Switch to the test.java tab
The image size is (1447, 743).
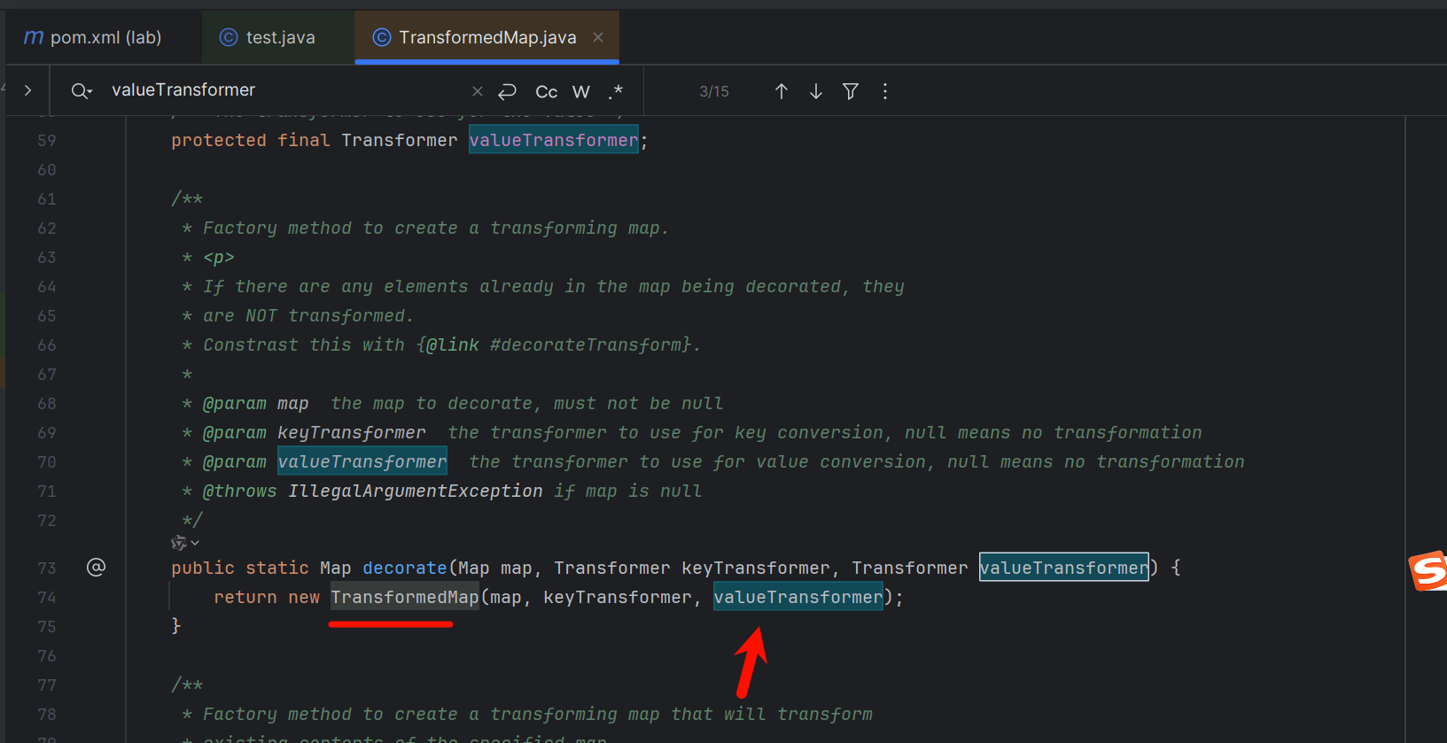pos(268,37)
